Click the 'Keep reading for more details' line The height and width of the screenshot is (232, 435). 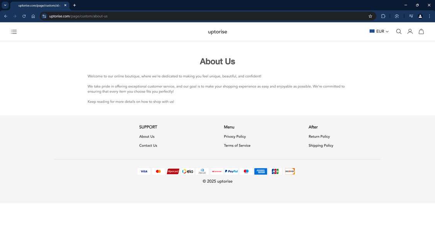click(131, 102)
